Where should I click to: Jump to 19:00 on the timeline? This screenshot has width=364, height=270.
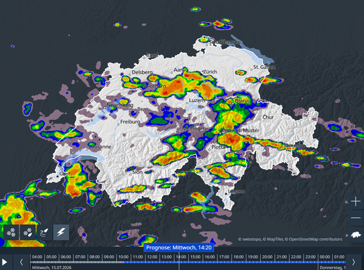click(x=253, y=257)
